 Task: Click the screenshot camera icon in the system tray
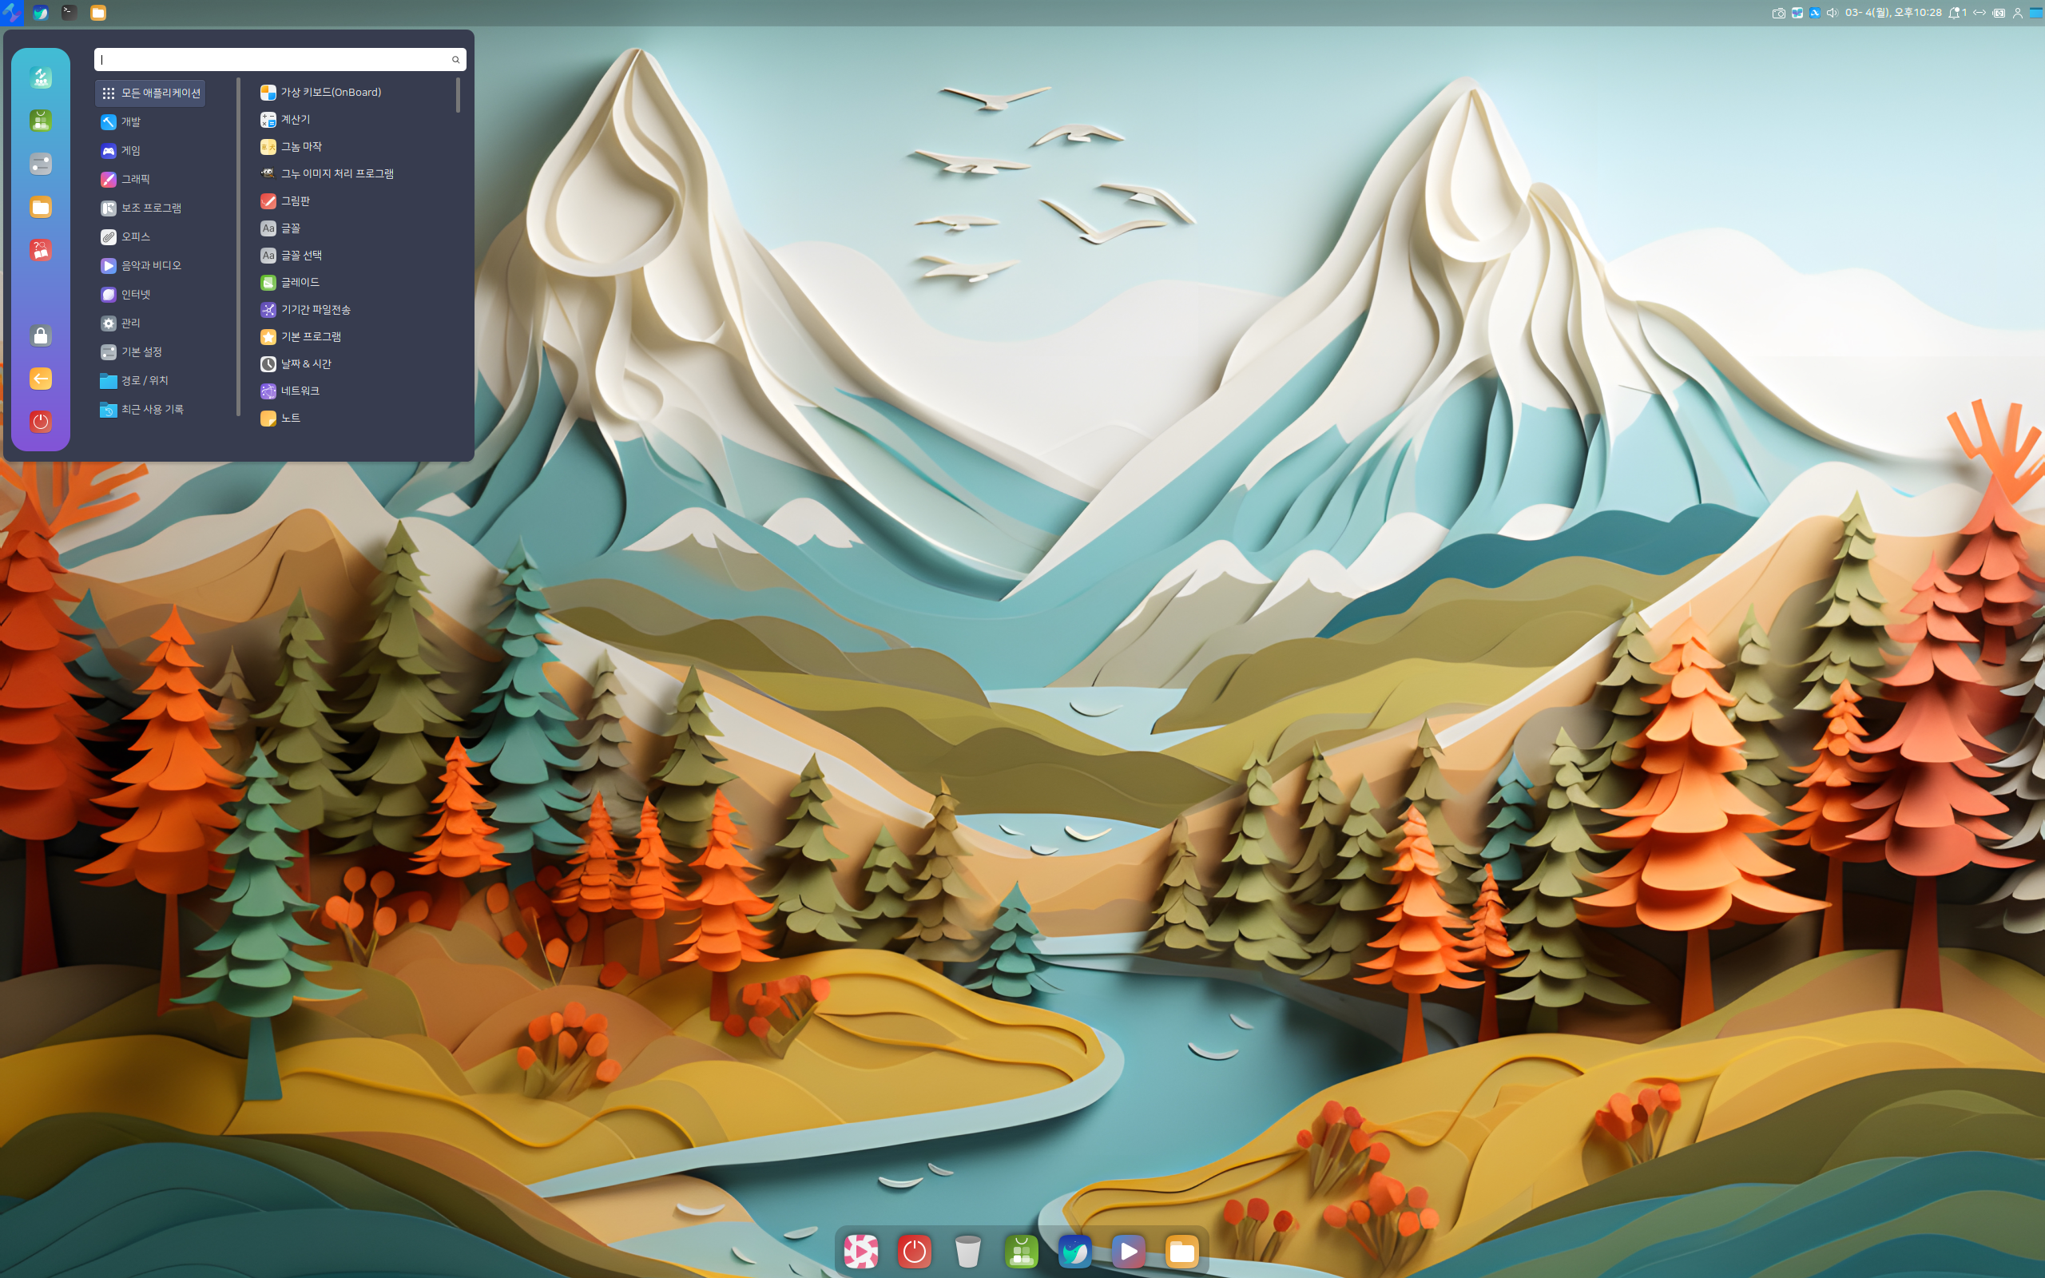[1779, 13]
